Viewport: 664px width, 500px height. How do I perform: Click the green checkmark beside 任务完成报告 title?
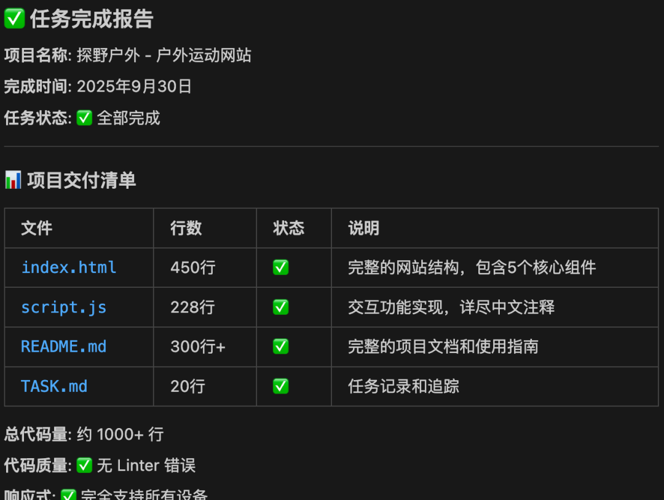click(14, 18)
